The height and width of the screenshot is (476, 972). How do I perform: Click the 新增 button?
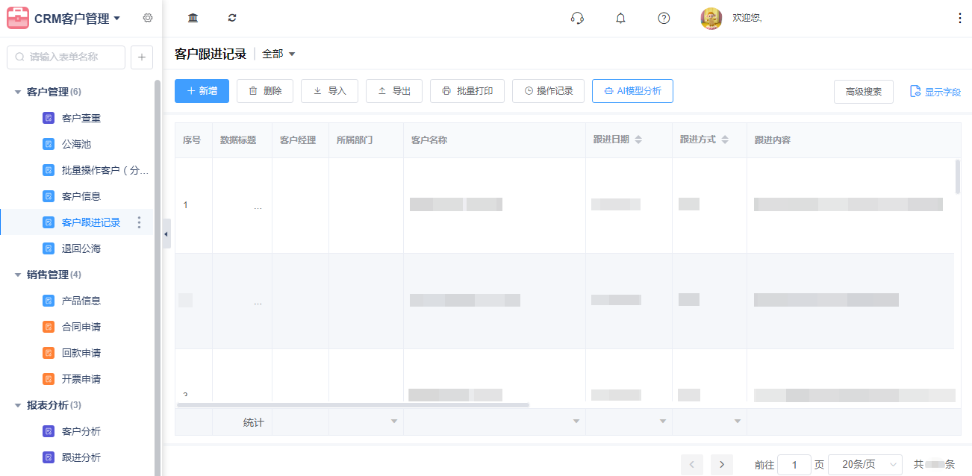(202, 91)
